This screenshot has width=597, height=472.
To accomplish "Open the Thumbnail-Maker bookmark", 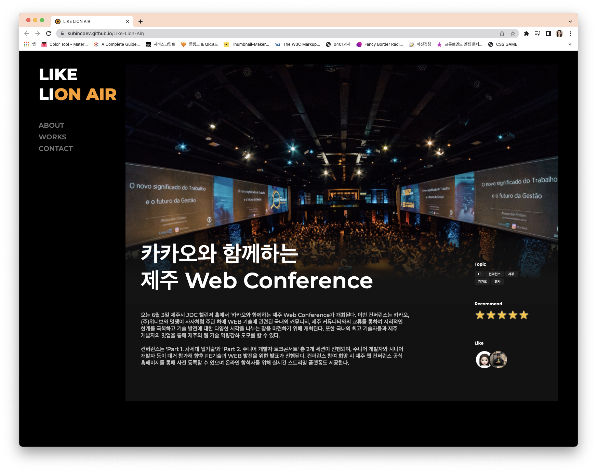I will pyautogui.click(x=247, y=44).
